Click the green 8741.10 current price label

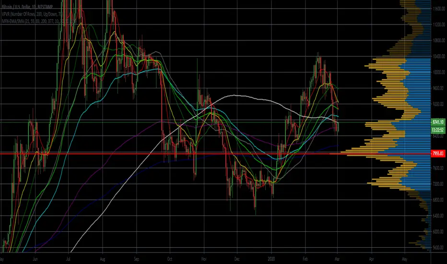click(438, 122)
